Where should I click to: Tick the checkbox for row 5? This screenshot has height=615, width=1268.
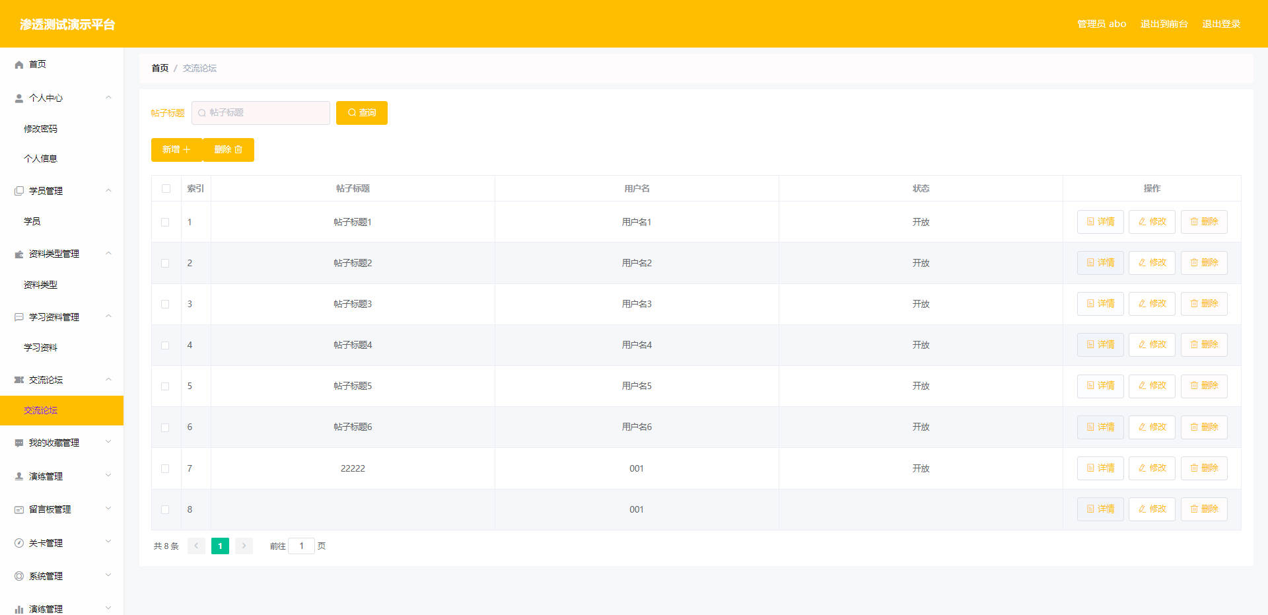click(x=165, y=386)
